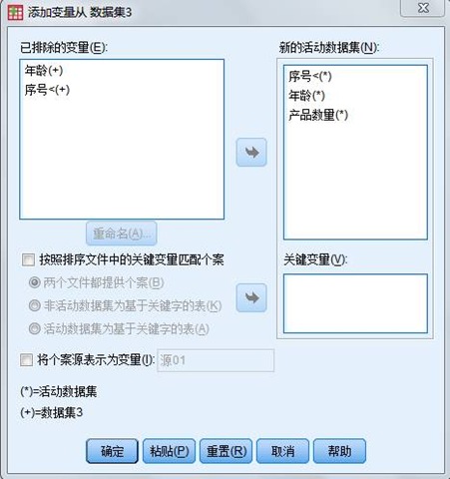Click the 重置(R) reset button
This screenshot has height=479, width=450.
click(x=226, y=451)
